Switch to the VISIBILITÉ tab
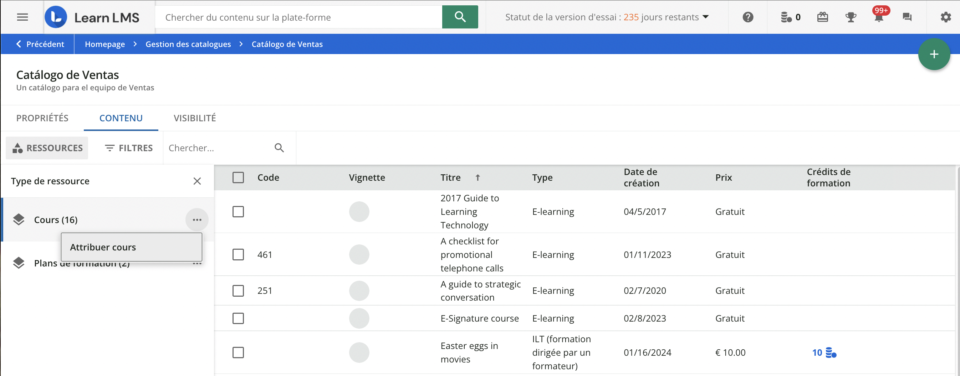Image resolution: width=960 pixels, height=376 pixels. (x=195, y=118)
